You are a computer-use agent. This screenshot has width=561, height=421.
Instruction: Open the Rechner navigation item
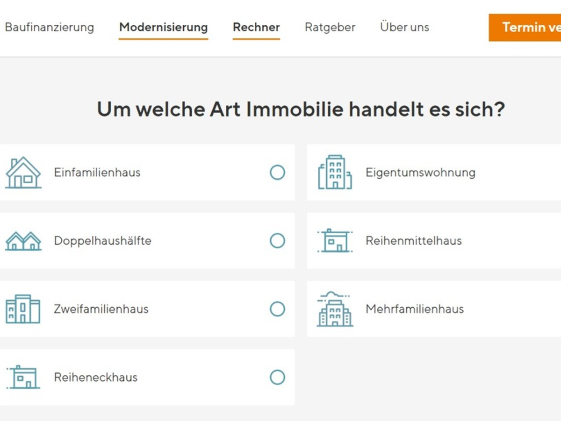256,27
